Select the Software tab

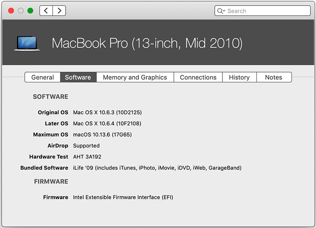pos(78,77)
